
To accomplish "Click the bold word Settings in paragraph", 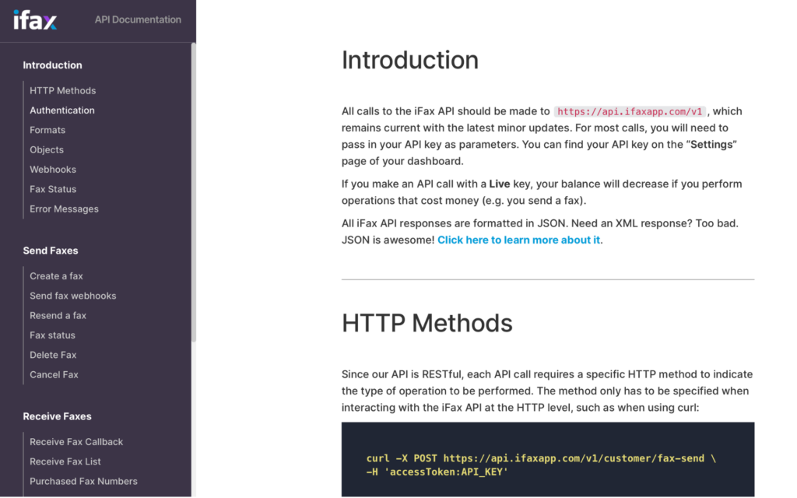I will click(x=711, y=144).
